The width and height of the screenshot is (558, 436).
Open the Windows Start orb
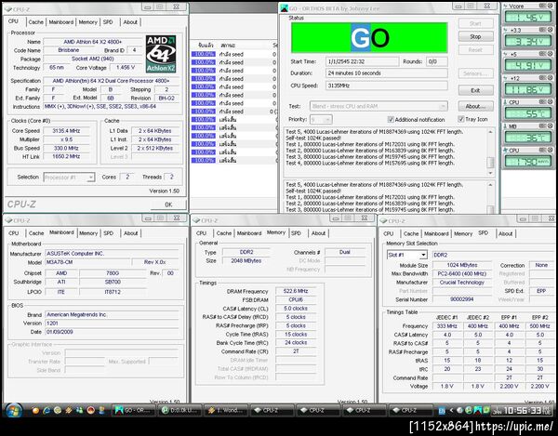(x=14, y=410)
